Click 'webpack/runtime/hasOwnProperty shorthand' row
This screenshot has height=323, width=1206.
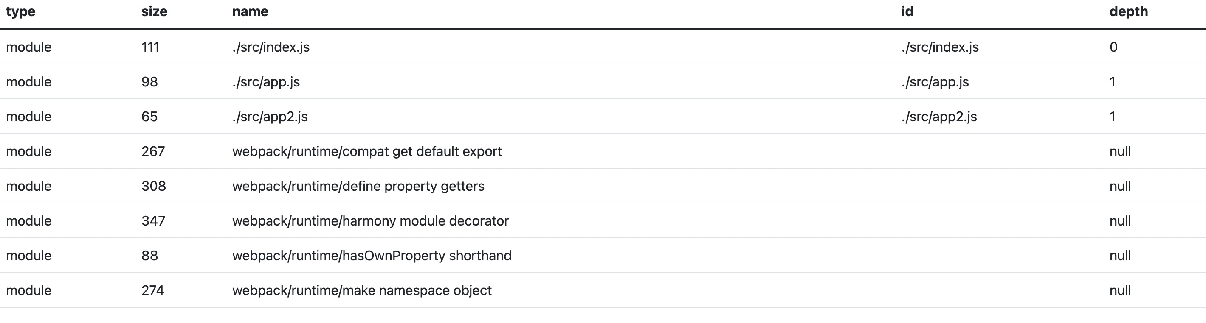click(x=603, y=255)
